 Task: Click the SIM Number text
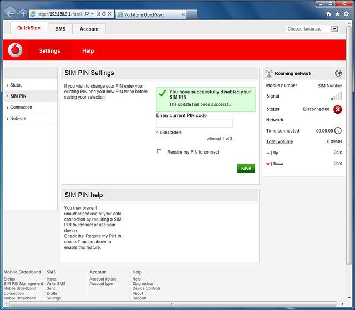(329, 85)
